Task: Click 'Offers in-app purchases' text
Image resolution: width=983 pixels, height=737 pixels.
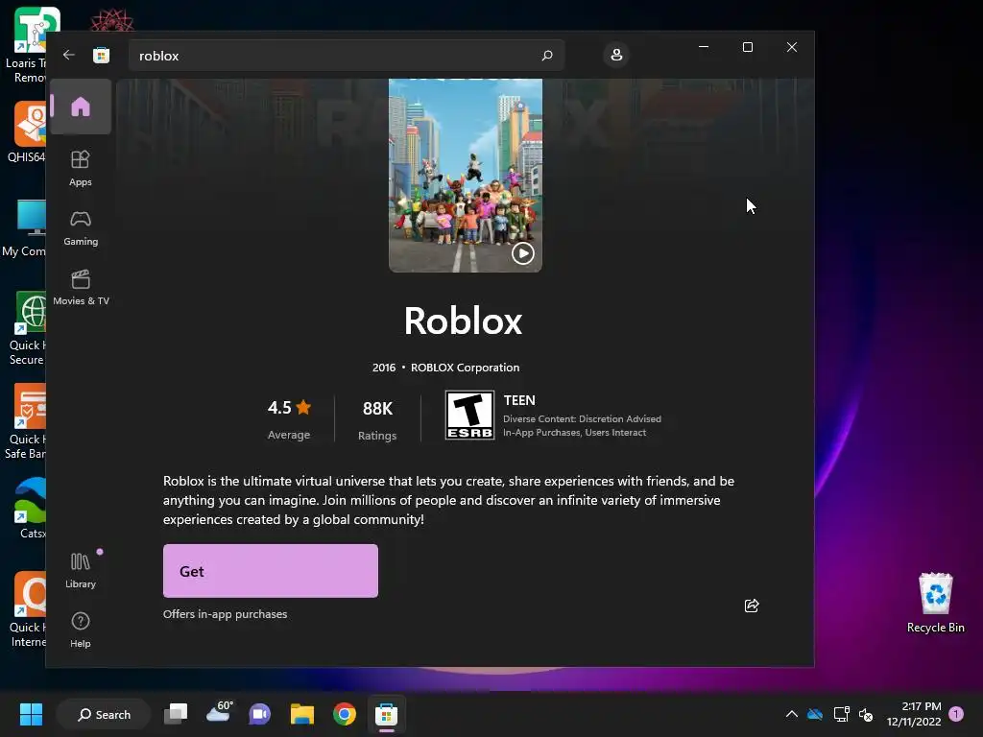Action: tap(225, 614)
